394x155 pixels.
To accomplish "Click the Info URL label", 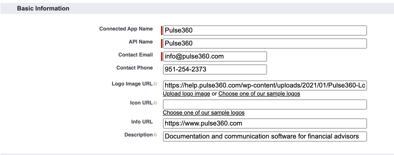I will pos(142,122).
